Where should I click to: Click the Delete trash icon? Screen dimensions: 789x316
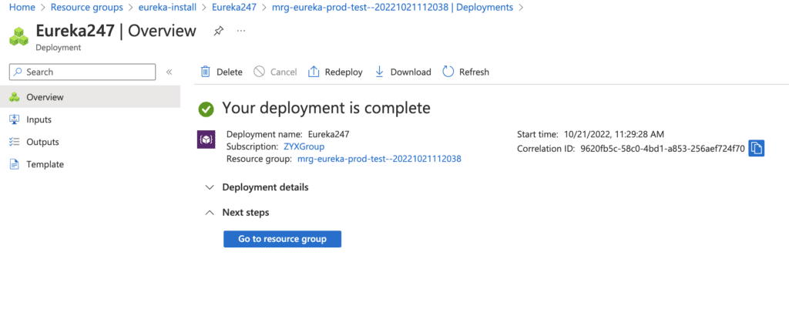click(x=205, y=72)
